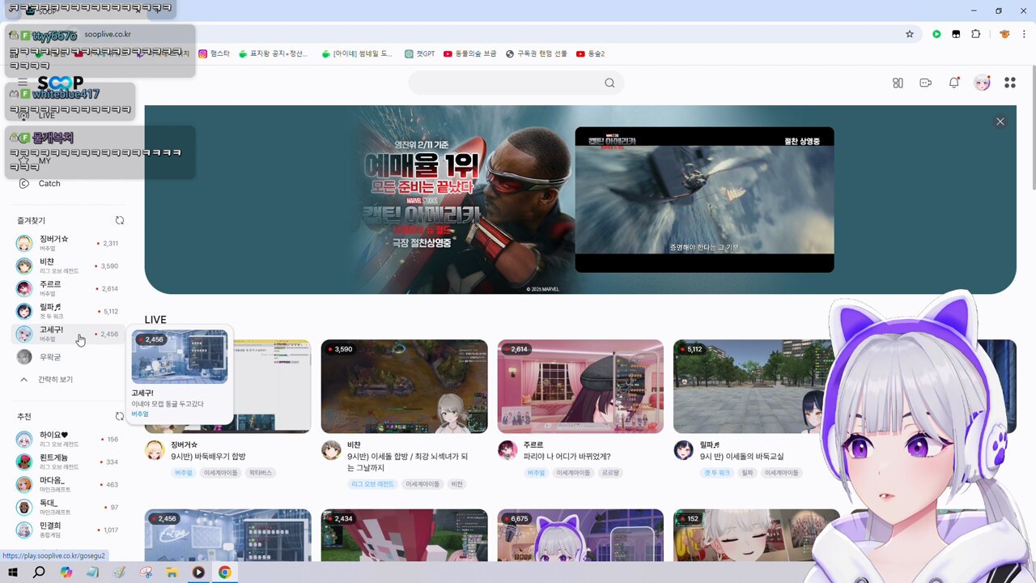Viewport: 1036px width, 583px height.
Task: Select the 와타버스 tag under 징버거 stream
Action: click(x=261, y=472)
